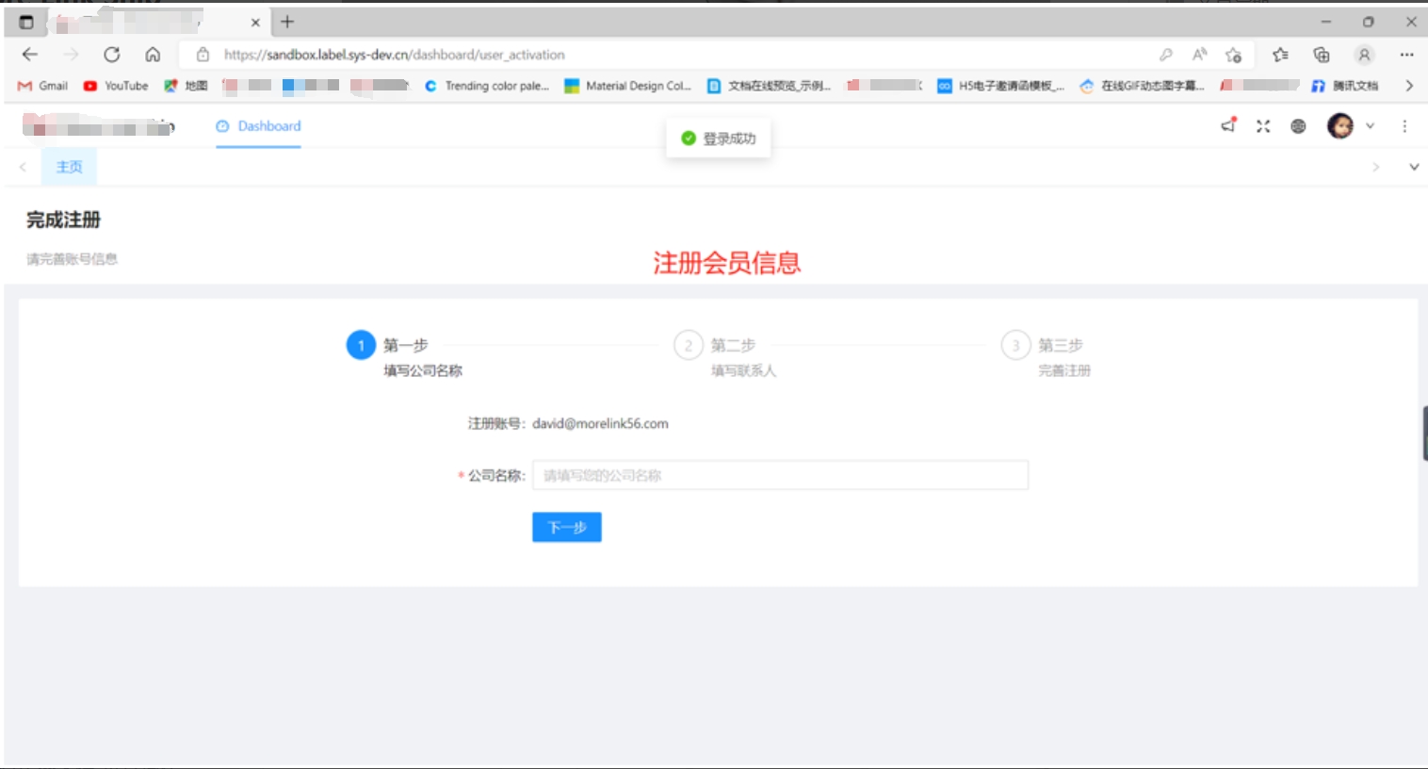
Task: Maximize or restore the browser window
Action: click(1368, 22)
